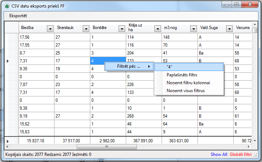
Task: Select the "4" filter value option
Action: [189, 67]
